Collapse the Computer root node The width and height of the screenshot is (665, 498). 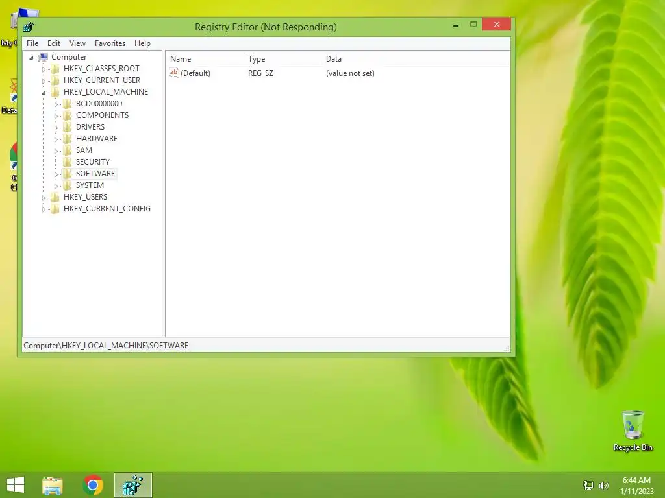pyautogui.click(x=31, y=58)
